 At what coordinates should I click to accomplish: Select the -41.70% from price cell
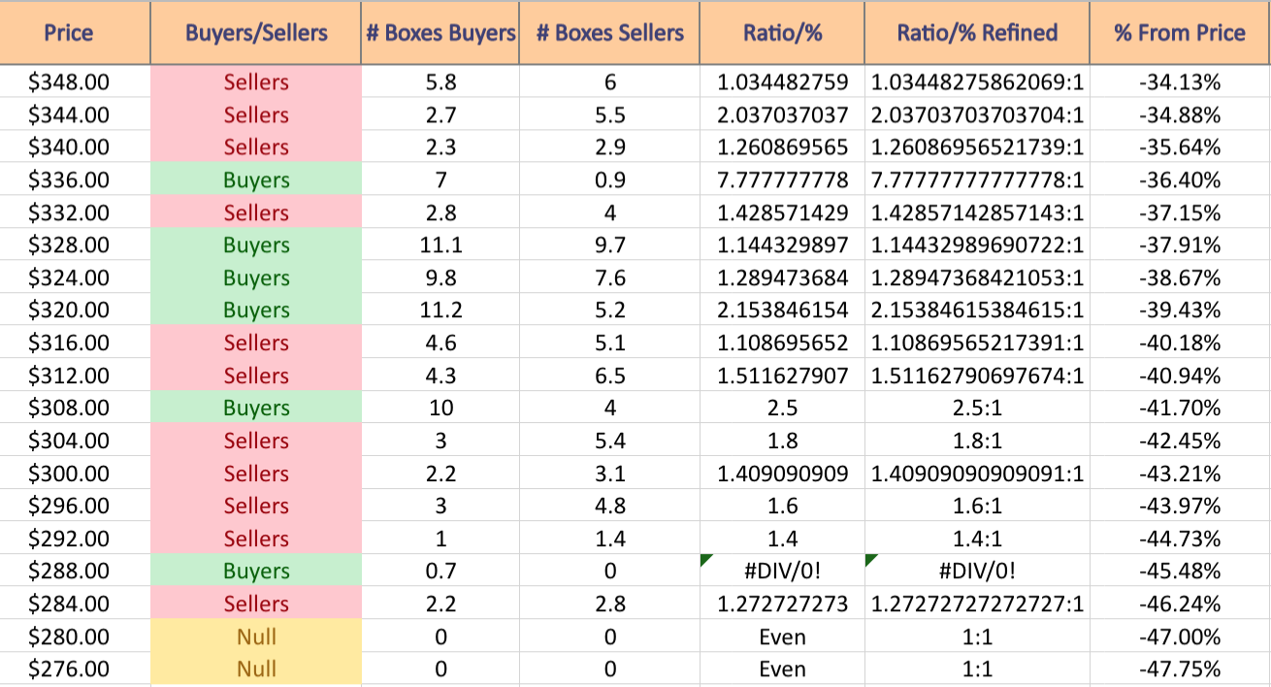point(1180,408)
